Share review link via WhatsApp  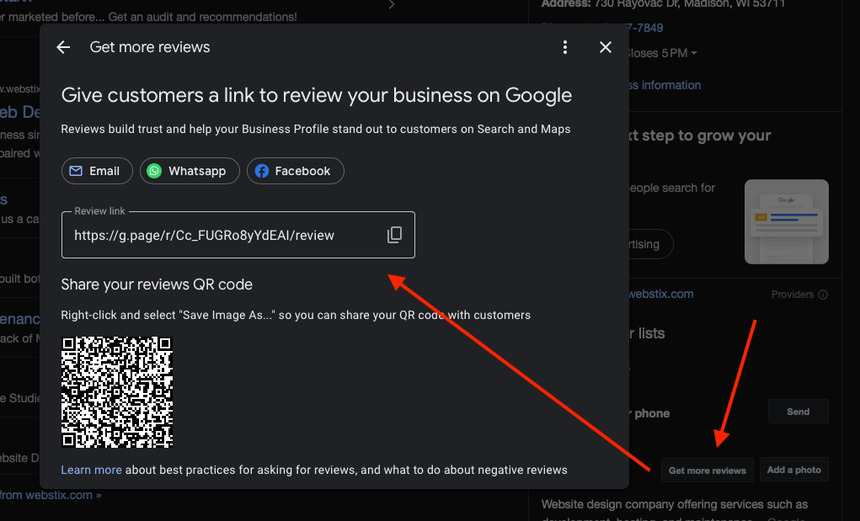pos(189,171)
